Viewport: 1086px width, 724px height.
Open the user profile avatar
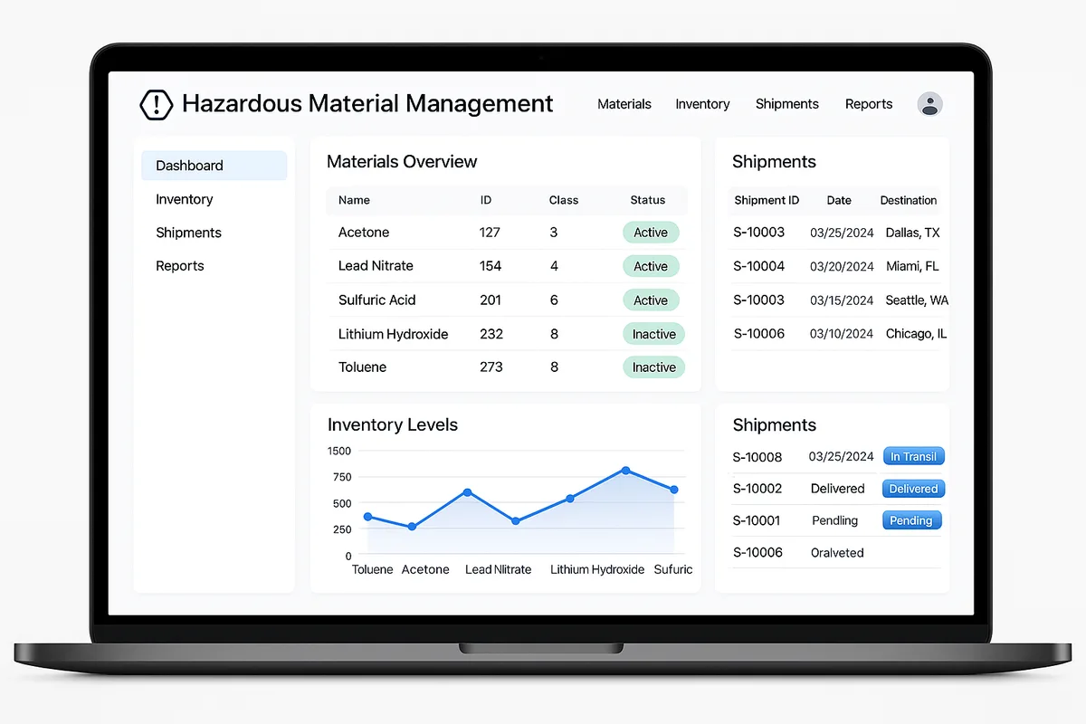point(929,104)
